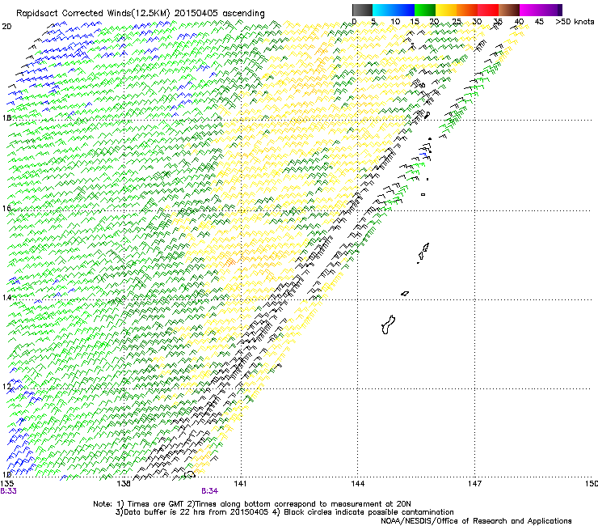
Task: Click the longitude label '141' on the bottom axis
Action: point(240,484)
